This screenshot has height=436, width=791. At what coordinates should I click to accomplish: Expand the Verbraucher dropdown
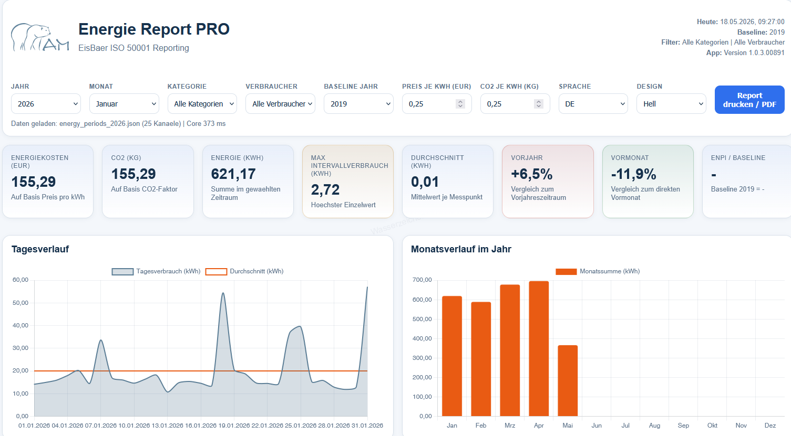tap(281, 104)
